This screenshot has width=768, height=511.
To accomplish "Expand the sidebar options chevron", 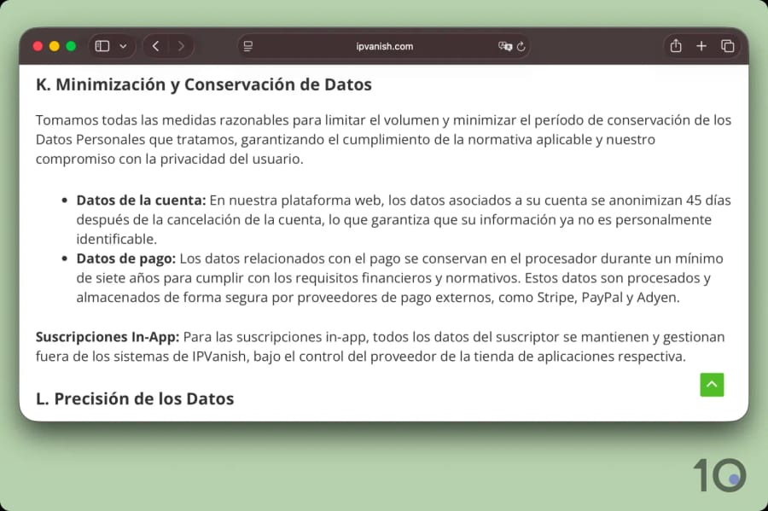I will (122, 45).
